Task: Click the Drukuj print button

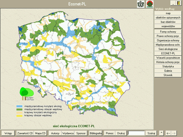Action: (121, 133)
